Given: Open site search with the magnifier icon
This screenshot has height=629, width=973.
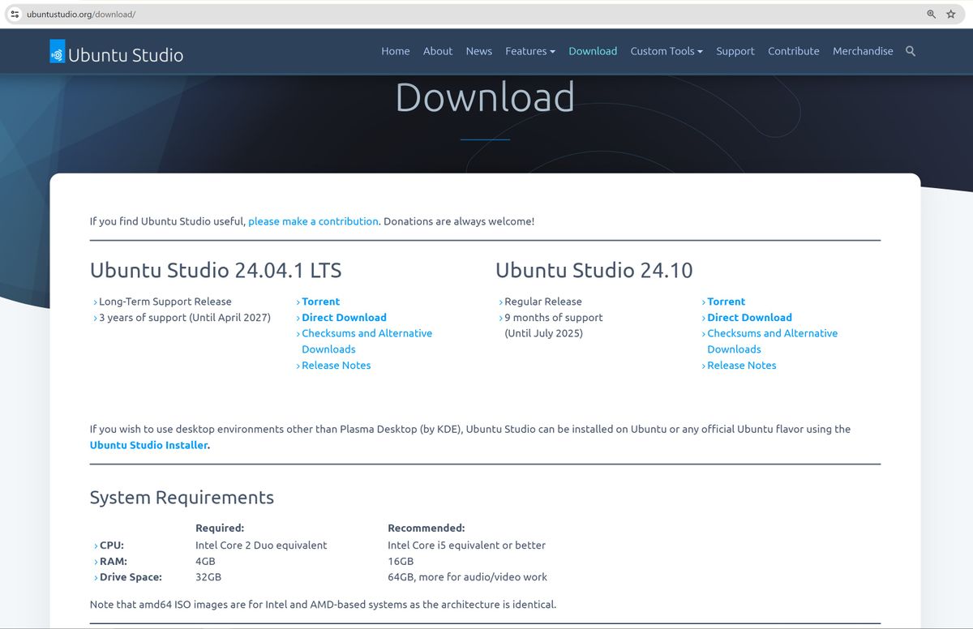Looking at the screenshot, I should [910, 51].
